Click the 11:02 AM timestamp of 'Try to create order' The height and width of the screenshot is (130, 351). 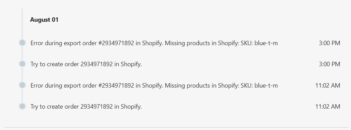pyautogui.click(x=328, y=107)
